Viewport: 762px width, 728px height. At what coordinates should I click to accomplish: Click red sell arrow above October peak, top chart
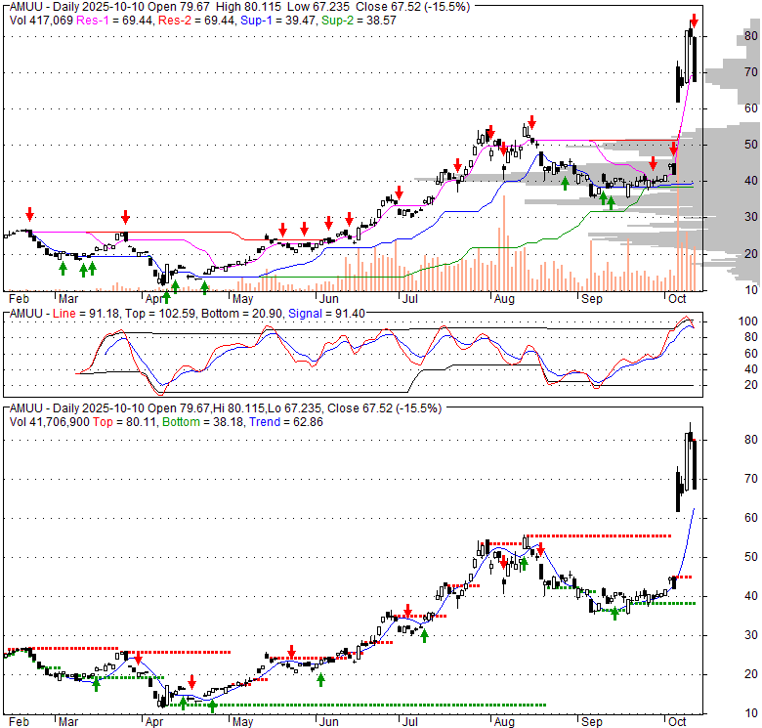(x=695, y=21)
